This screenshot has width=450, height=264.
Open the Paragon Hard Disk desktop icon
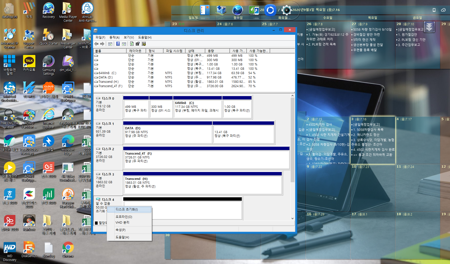click(x=68, y=198)
